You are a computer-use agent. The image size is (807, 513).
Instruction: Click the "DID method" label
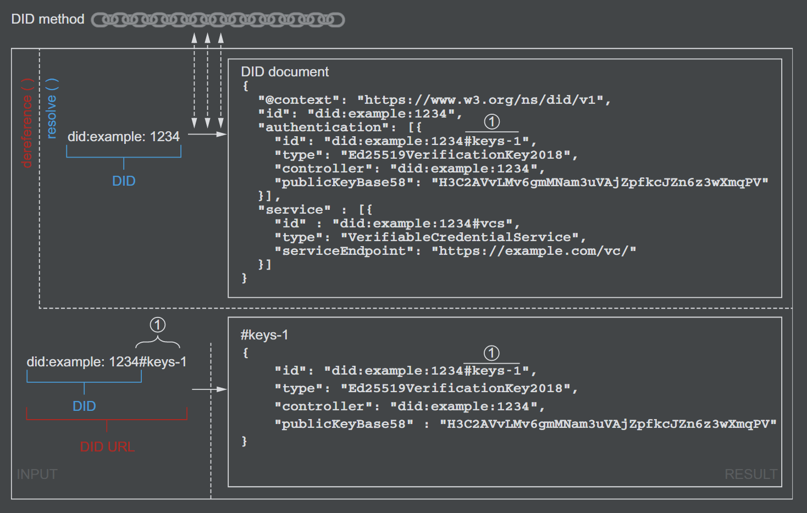point(48,19)
